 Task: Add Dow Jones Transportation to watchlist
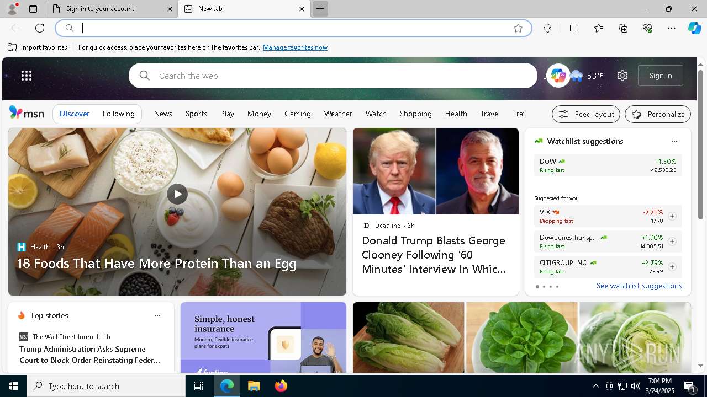672,242
